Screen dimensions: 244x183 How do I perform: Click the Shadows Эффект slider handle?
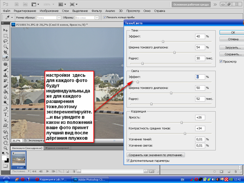tap(163, 41)
